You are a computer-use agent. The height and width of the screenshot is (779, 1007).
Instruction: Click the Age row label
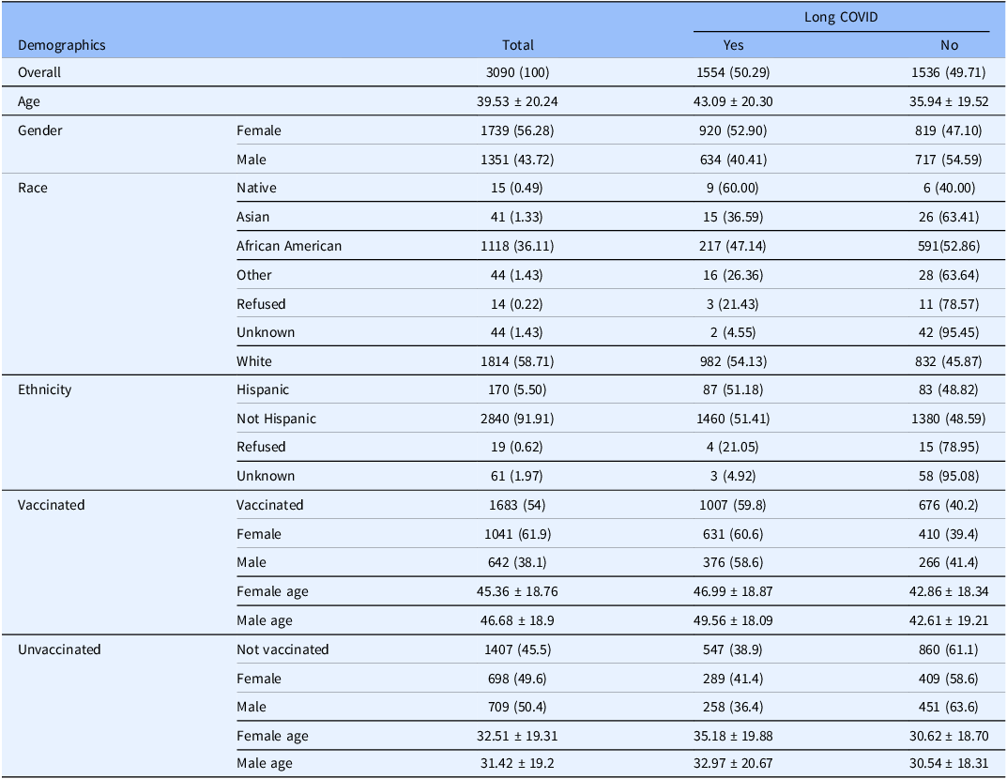pyautogui.click(x=30, y=101)
